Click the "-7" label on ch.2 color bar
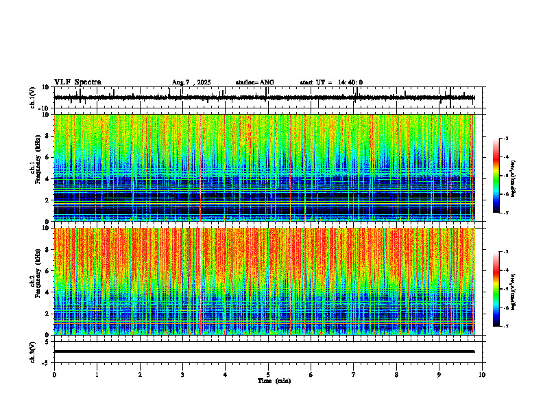Screen dimensions: 543x420 point(506,327)
